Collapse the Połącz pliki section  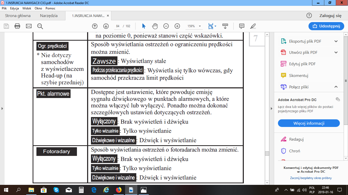point(336,87)
